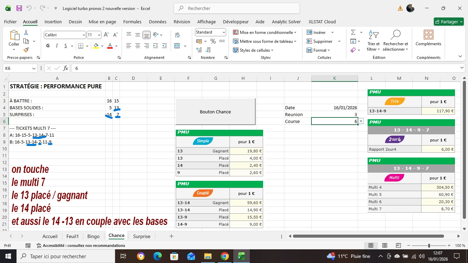The height and width of the screenshot is (263, 468).
Task: Open the warning alert icon in title bar
Action: tap(400, 8)
